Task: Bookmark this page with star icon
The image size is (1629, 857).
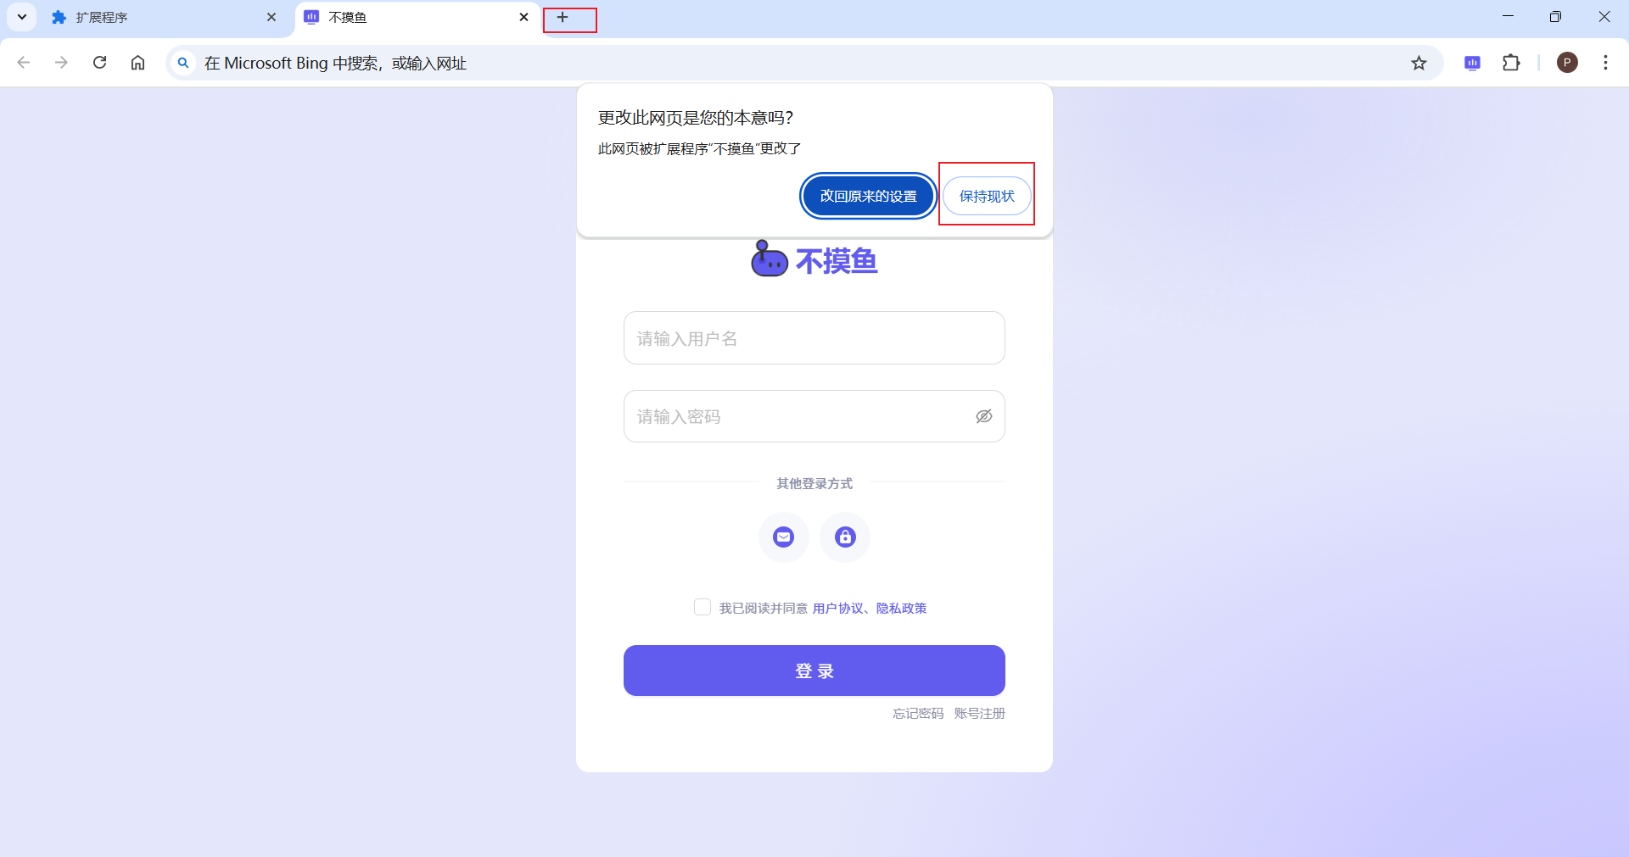Action: (1419, 63)
